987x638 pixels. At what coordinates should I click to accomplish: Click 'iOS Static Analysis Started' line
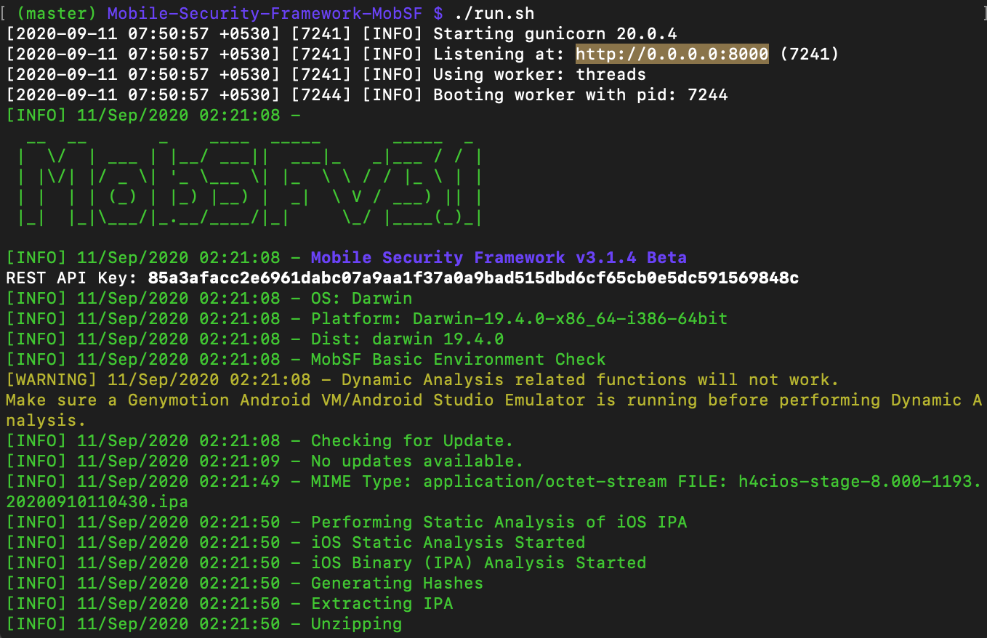coord(448,542)
